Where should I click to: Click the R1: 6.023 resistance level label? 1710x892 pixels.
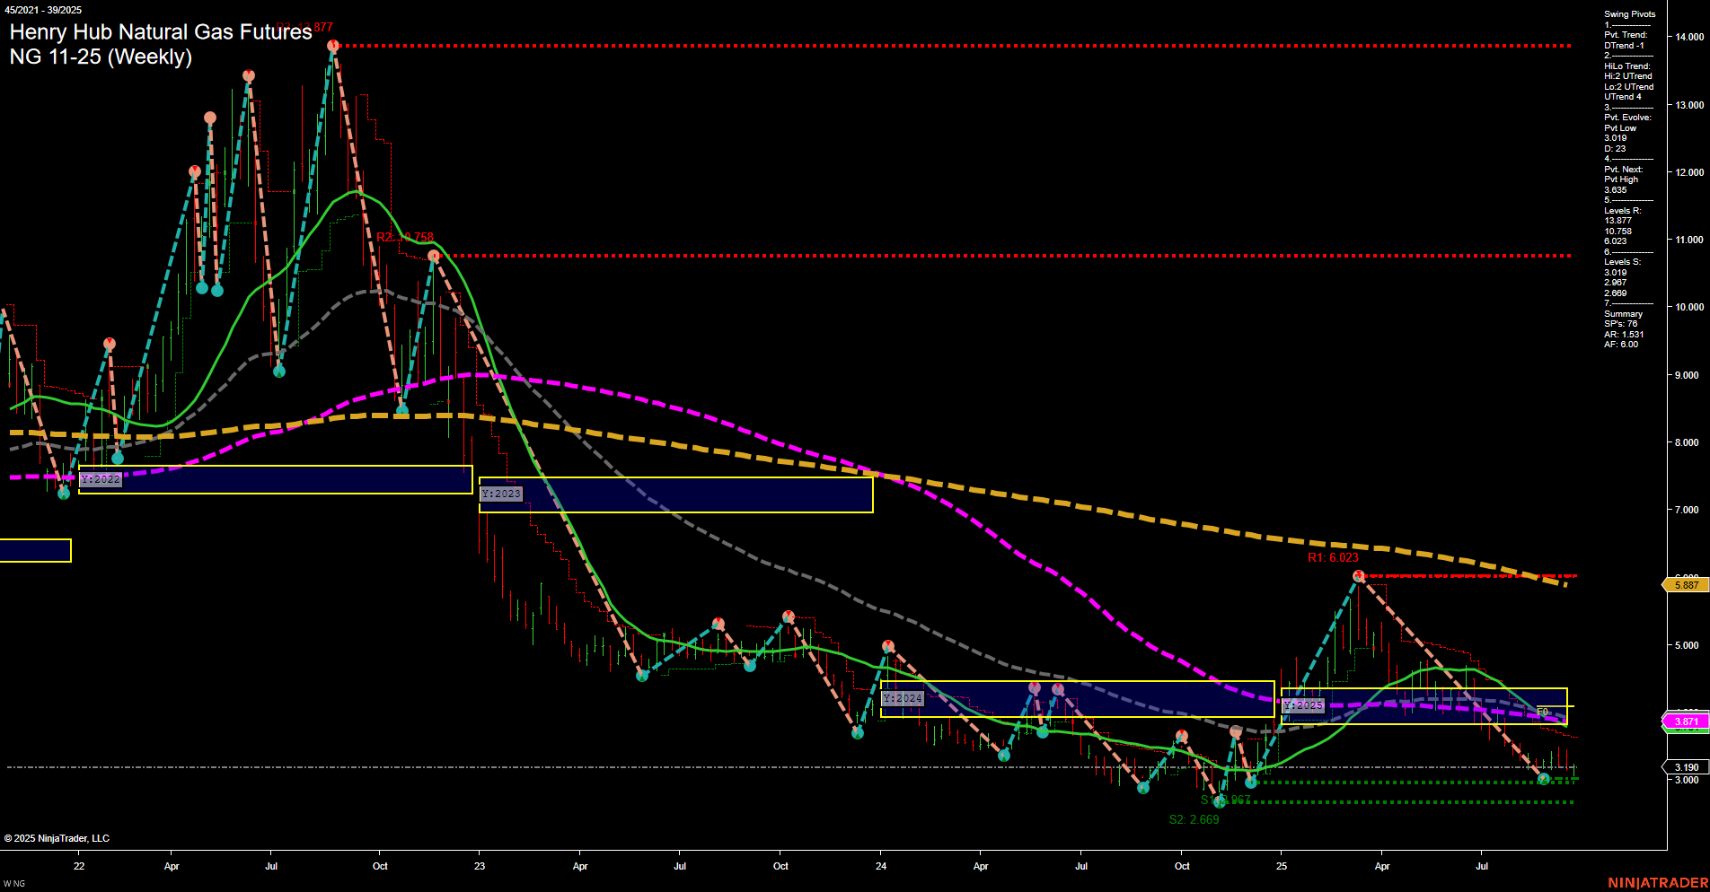pyautogui.click(x=1333, y=557)
